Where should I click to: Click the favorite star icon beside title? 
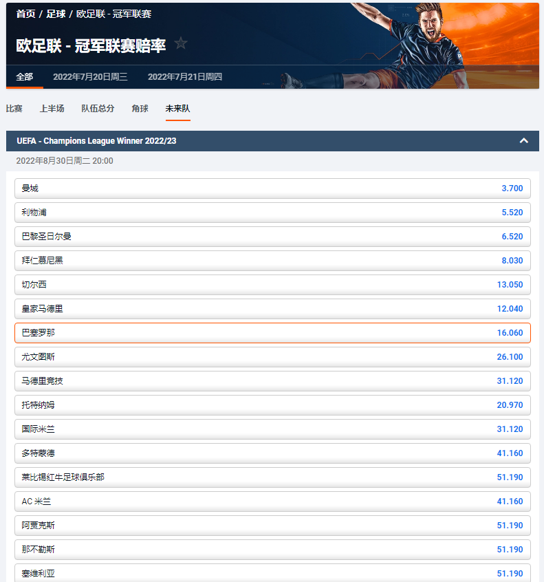[181, 43]
